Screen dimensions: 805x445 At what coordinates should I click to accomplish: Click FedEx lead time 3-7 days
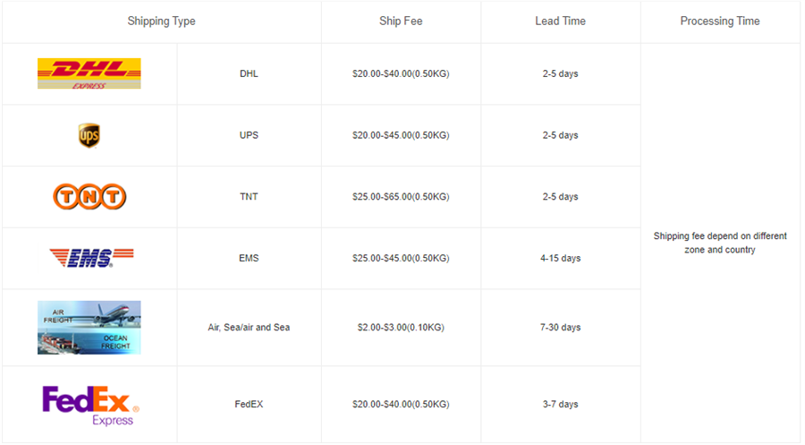(560, 405)
